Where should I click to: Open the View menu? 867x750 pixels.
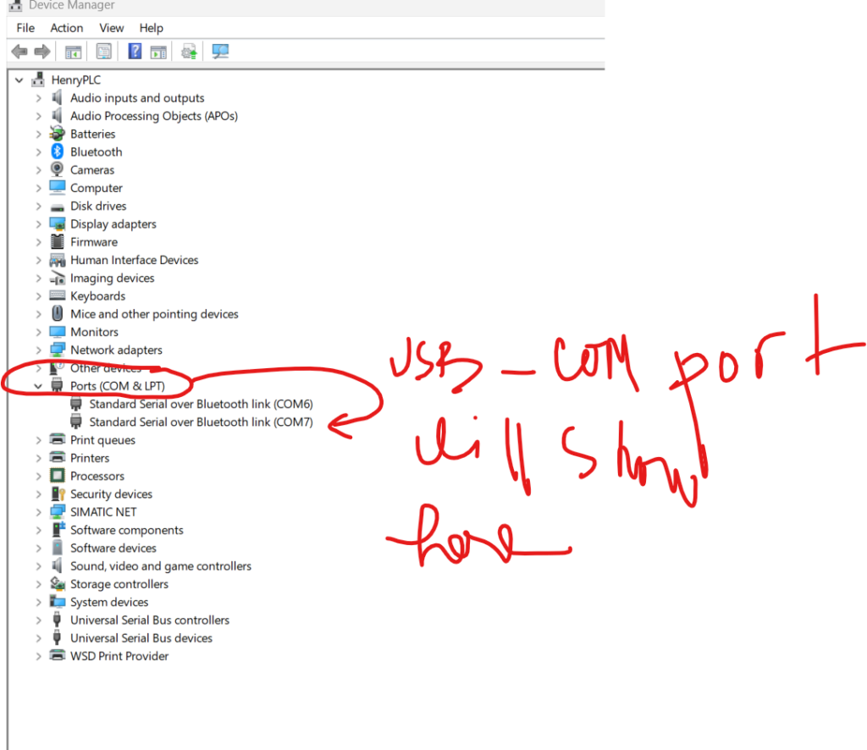click(x=111, y=28)
